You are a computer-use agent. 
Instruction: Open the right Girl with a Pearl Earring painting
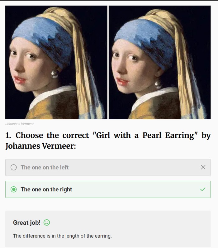[x=160, y=63]
